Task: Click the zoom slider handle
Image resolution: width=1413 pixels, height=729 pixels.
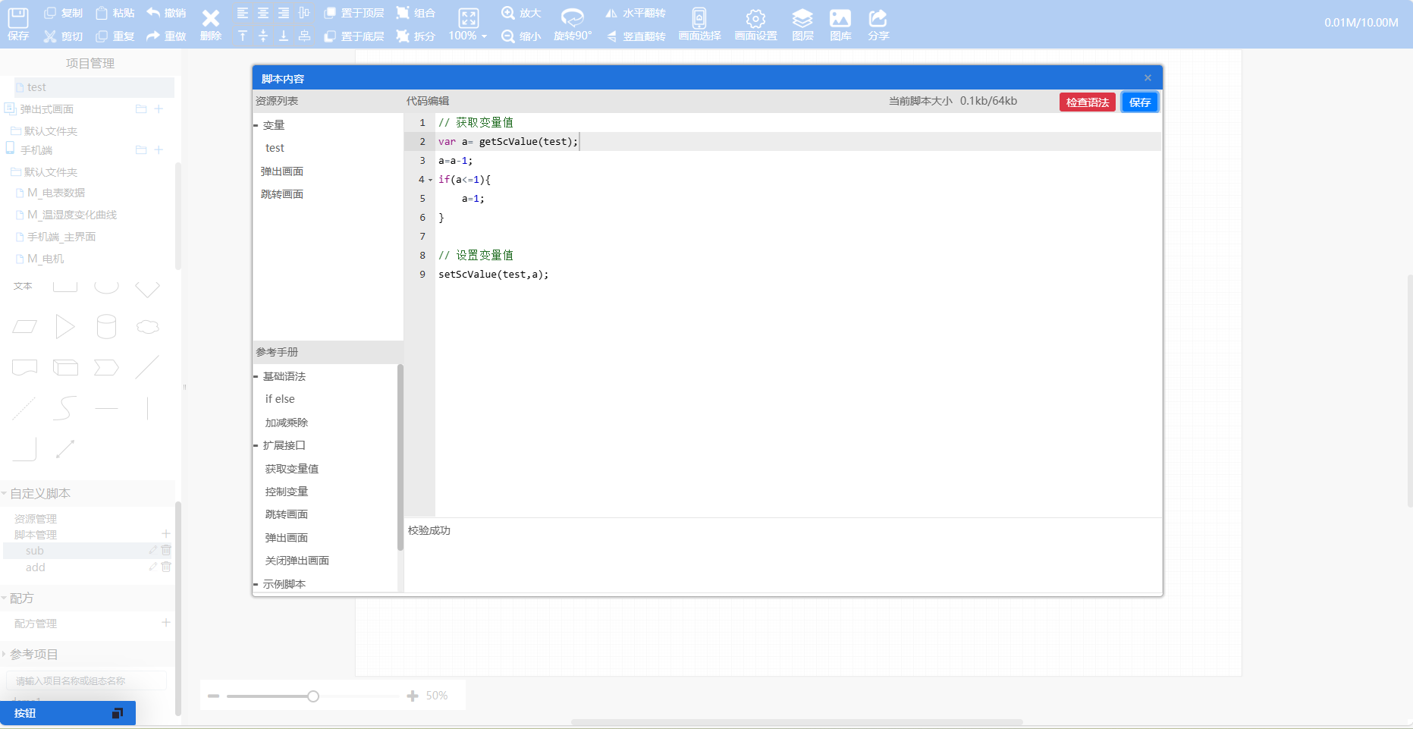Action: pos(313,696)
